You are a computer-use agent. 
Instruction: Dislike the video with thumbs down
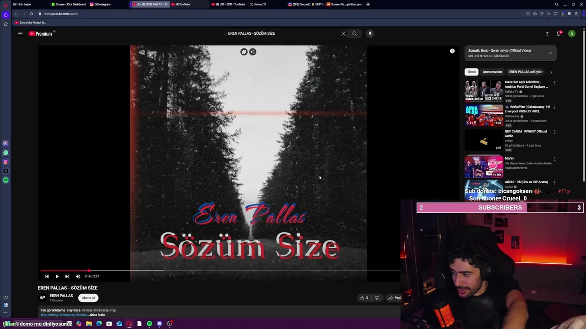(377, 298)
